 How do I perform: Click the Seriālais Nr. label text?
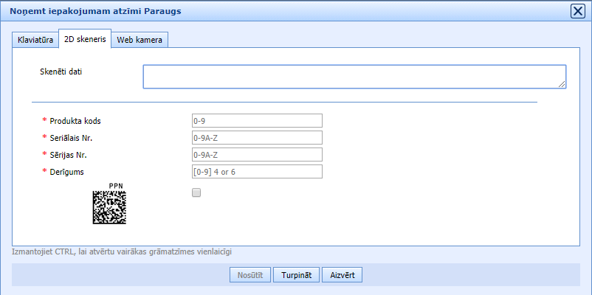[x=76, y=138]
